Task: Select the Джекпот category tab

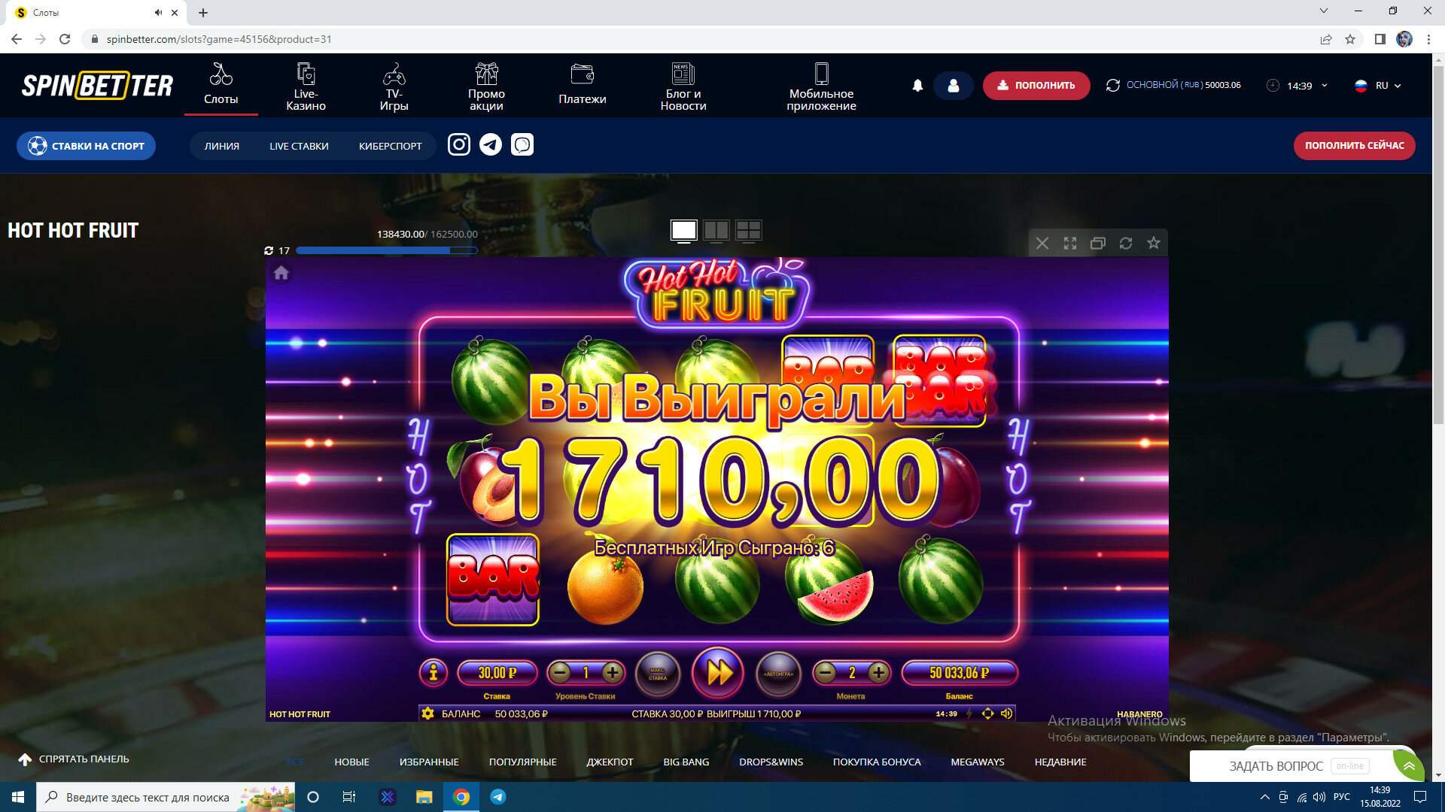Action: (x=610, y=762)
